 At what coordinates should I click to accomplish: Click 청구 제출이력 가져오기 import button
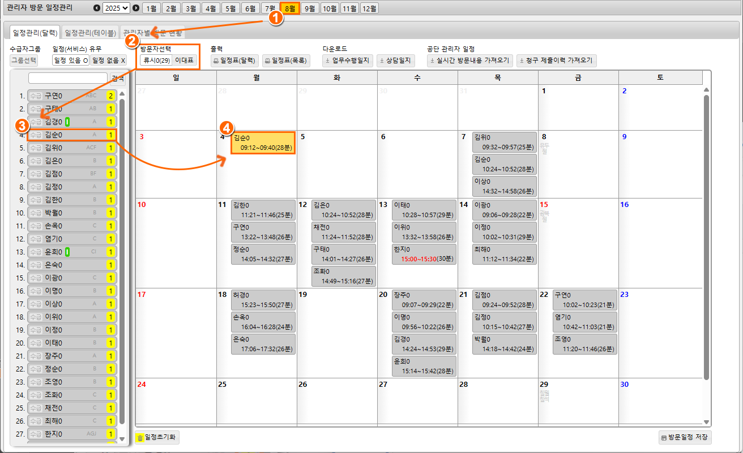[x=557, y=60]
